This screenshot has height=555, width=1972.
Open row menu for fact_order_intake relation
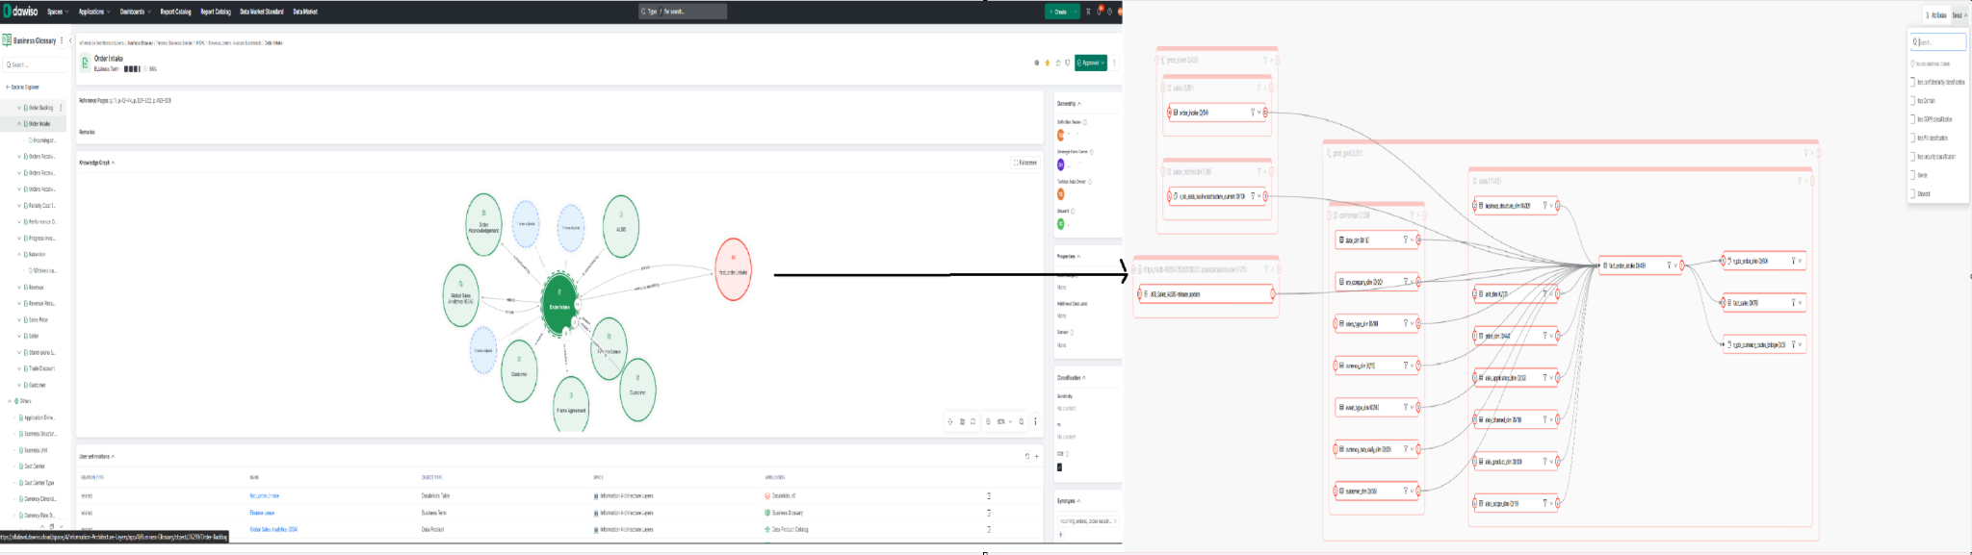click(989, 496)
